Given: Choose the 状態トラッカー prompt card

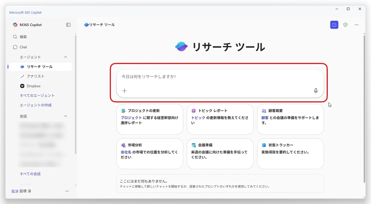Looking at the screenshot, I should click(x=290, y=154).
